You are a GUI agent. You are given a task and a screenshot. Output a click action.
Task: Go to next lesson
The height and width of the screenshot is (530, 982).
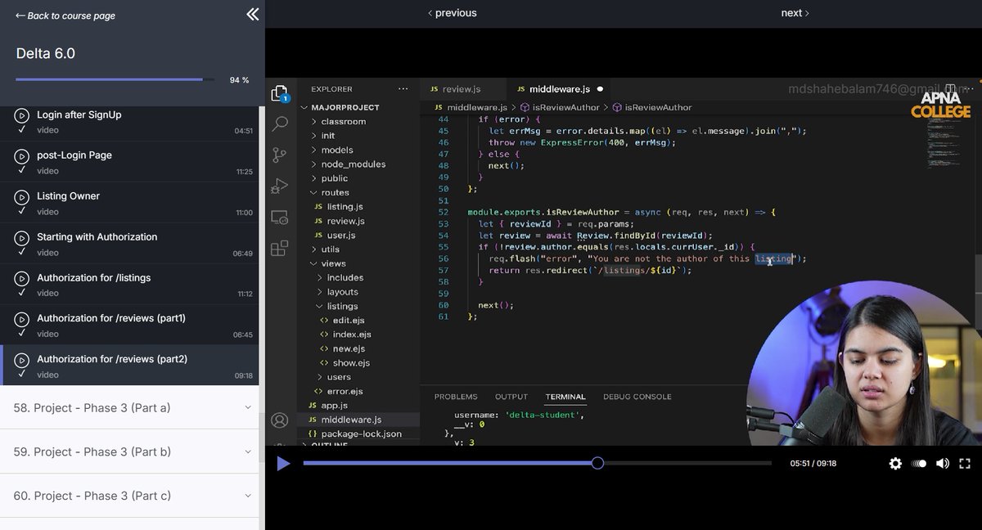(795, 13)
